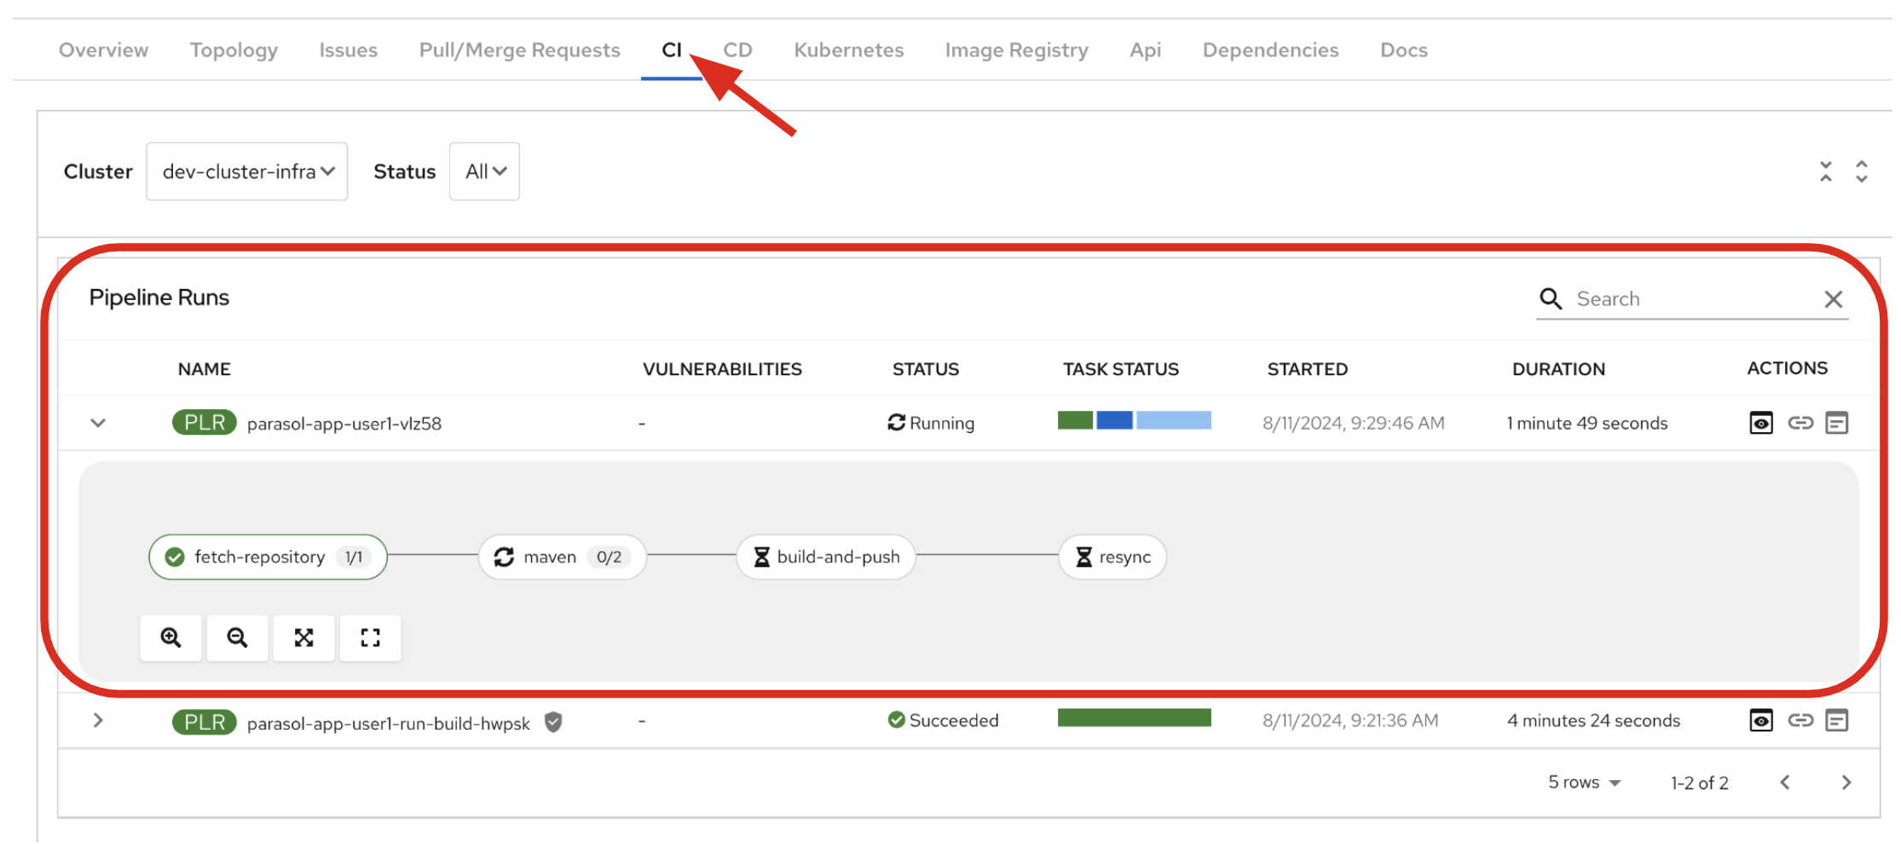
Task: Expand the parasol-app-user1-run-build-hwpsk row
Action: pyautogui.click(x=98, y=720)
